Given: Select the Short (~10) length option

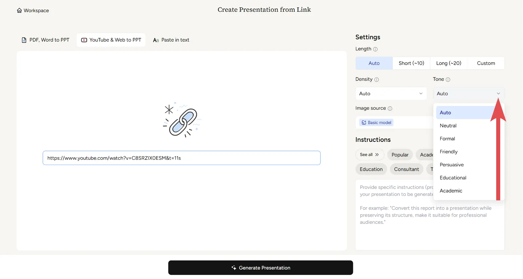Looking at the screenshot, I should 411,63.
